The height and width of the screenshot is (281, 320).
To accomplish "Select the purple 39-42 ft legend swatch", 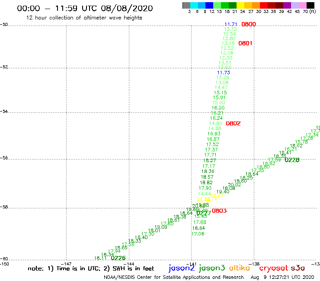I will point(287,5).
